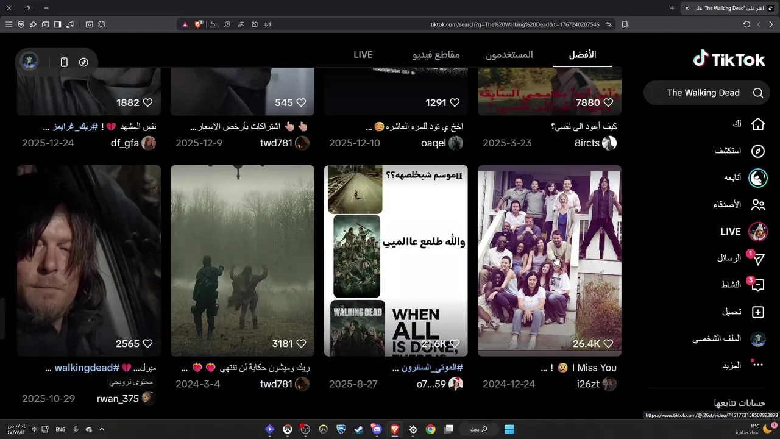Select the المستخدمون (Users) tab
The image size is (780, 439).
(509, 55)
